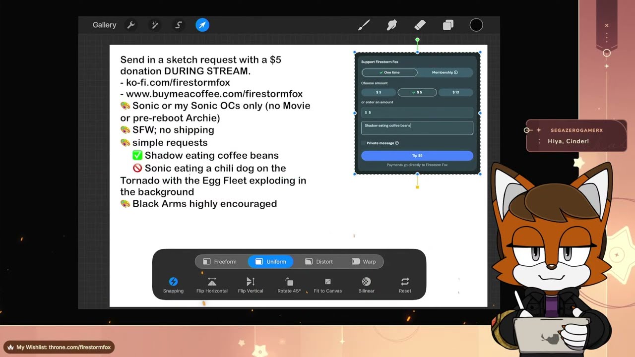Click the Private message info icon
This screenshot has width=635, height=357.
tap(397, 143)
